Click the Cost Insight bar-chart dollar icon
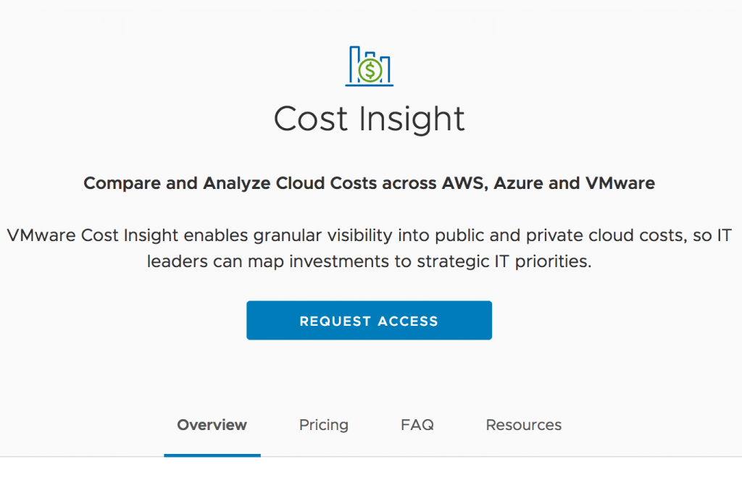742x480 pixels. coord(370,66)
